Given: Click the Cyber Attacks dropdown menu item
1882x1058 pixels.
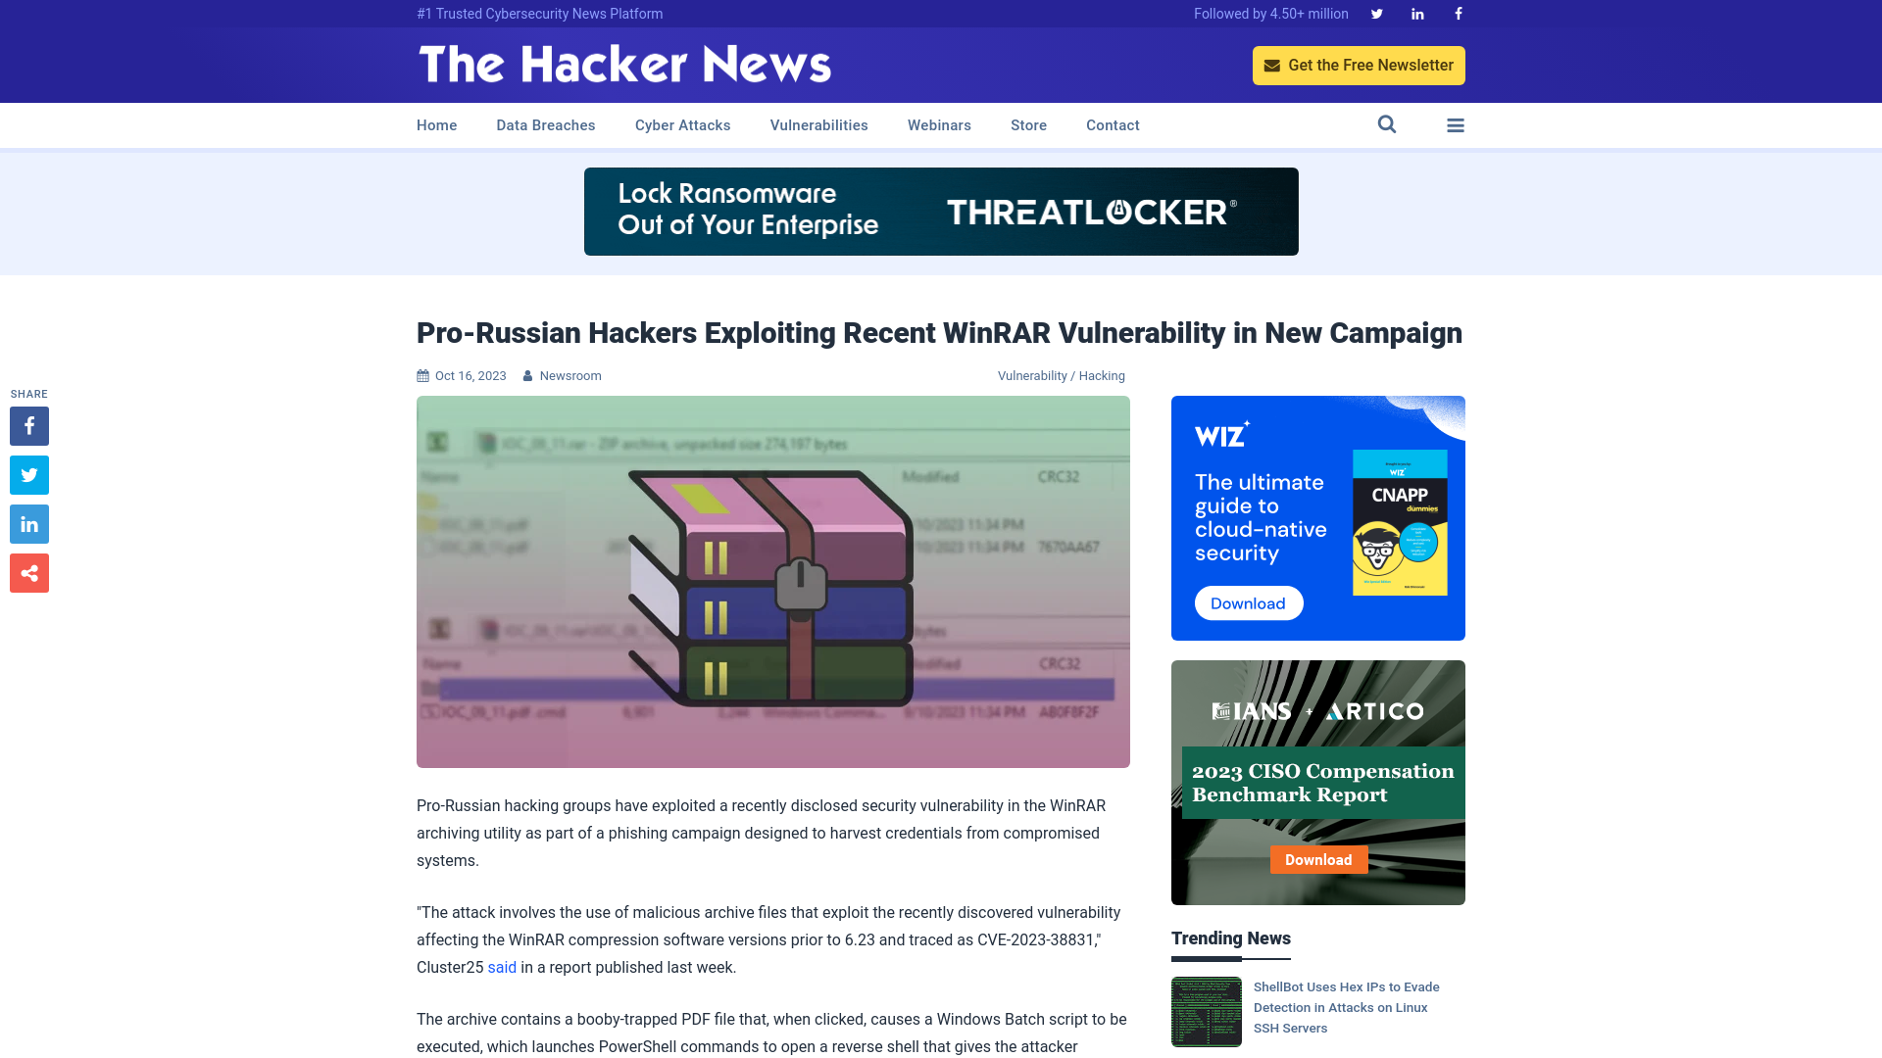Looking at the screenshot, I should click(x=682, y=124).
